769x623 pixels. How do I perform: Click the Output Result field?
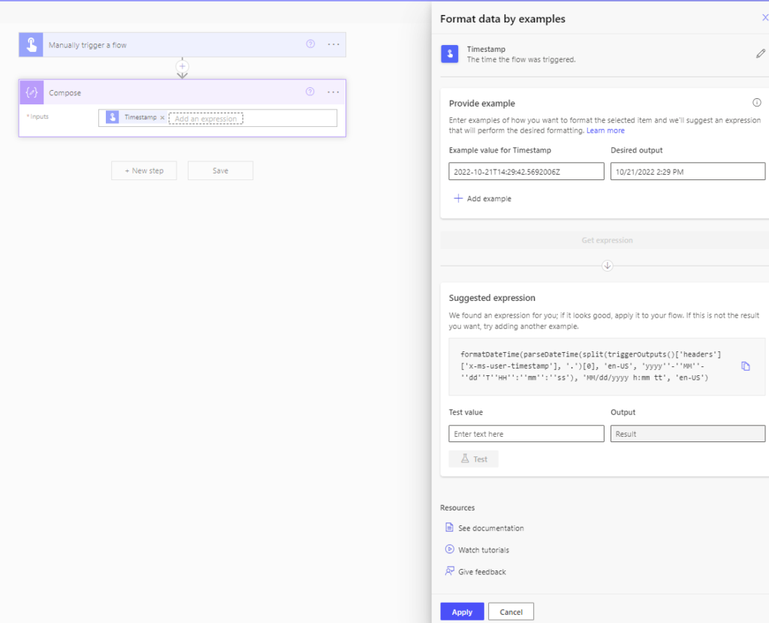[688, 434]
